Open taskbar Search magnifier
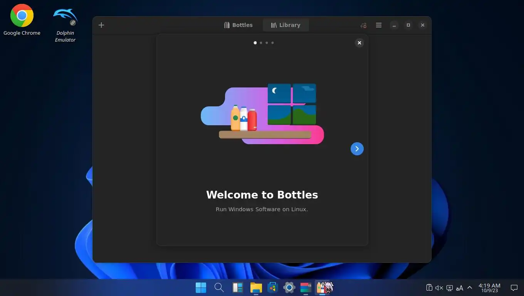Screen dimensions: 524x296 (219, 288)
